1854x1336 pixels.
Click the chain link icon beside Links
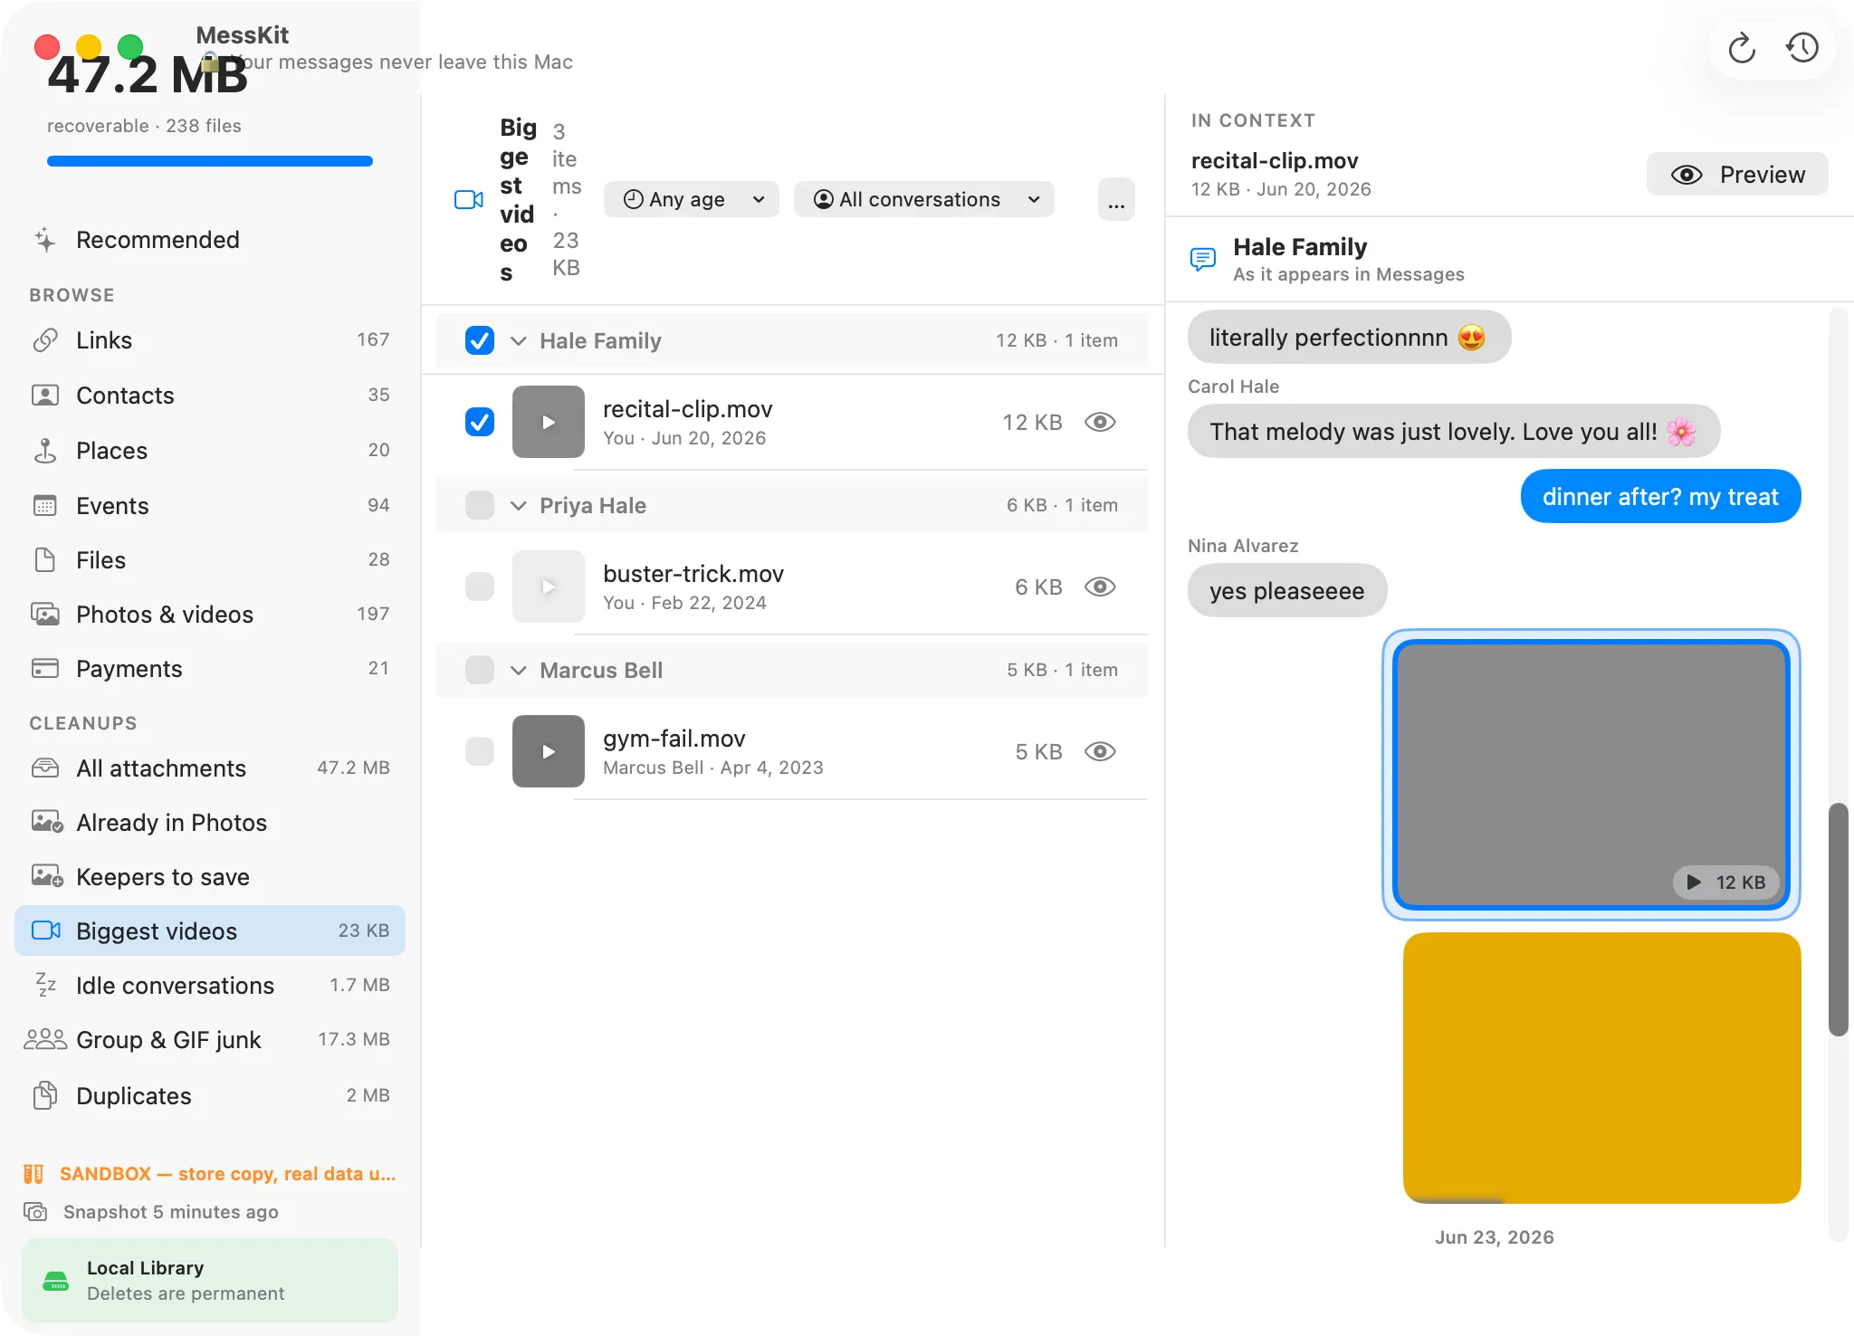click(44, 340)
